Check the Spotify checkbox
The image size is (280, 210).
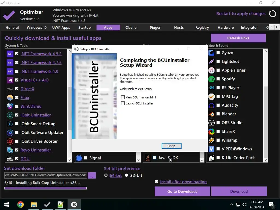pyautogui.click(x=218, y=79)
